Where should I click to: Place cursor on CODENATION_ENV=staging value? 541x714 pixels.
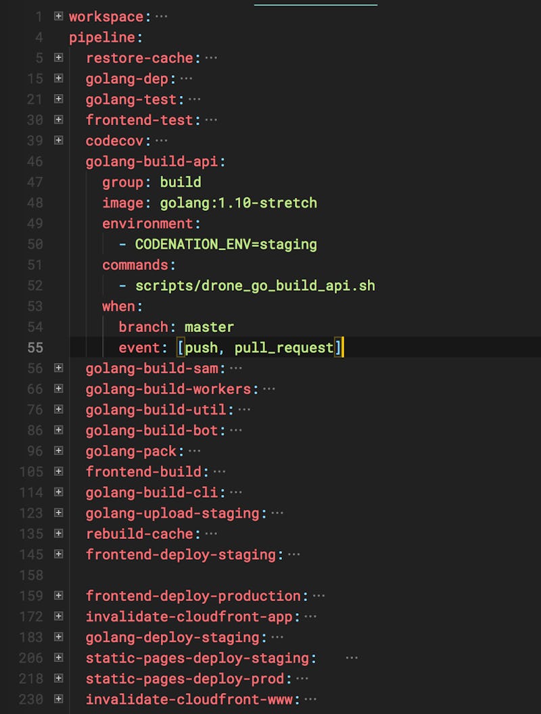coord(226,244)
